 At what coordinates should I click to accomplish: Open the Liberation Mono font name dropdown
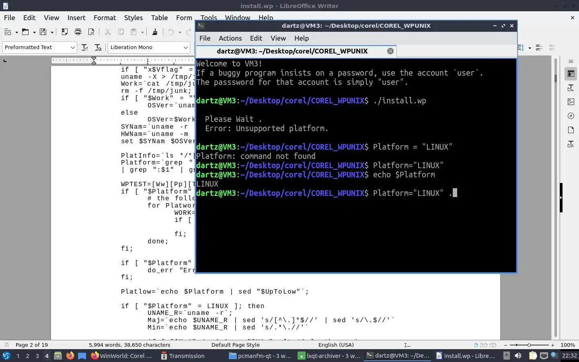185,47
